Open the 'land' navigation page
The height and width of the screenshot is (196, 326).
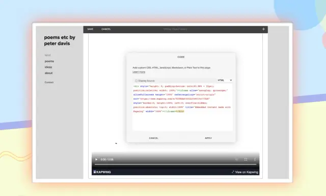pyautogui.click(x=47, y=55)
